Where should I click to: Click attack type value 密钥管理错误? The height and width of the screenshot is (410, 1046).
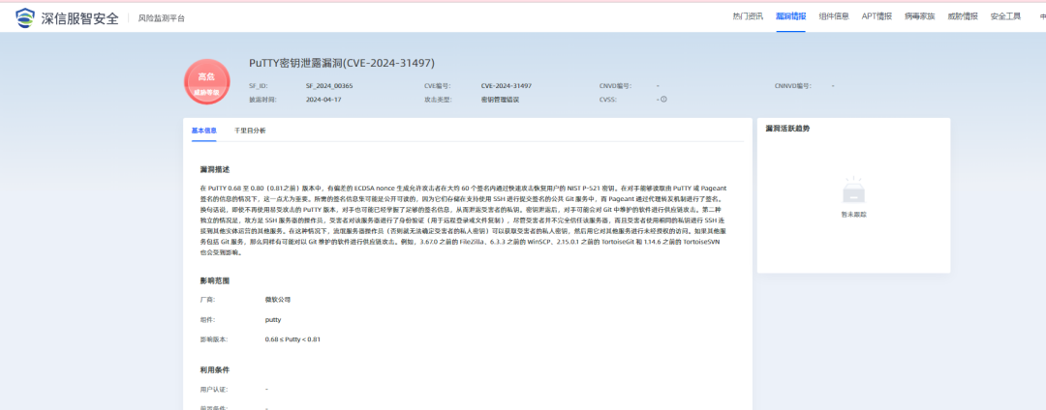(x=501, y=100)
